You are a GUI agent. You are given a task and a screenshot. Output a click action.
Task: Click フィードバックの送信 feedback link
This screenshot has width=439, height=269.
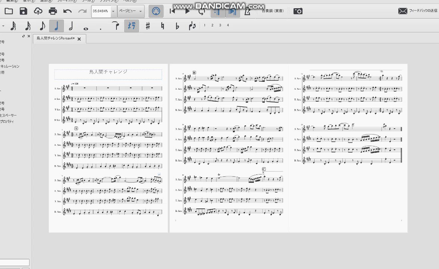(x=417, y=10)
